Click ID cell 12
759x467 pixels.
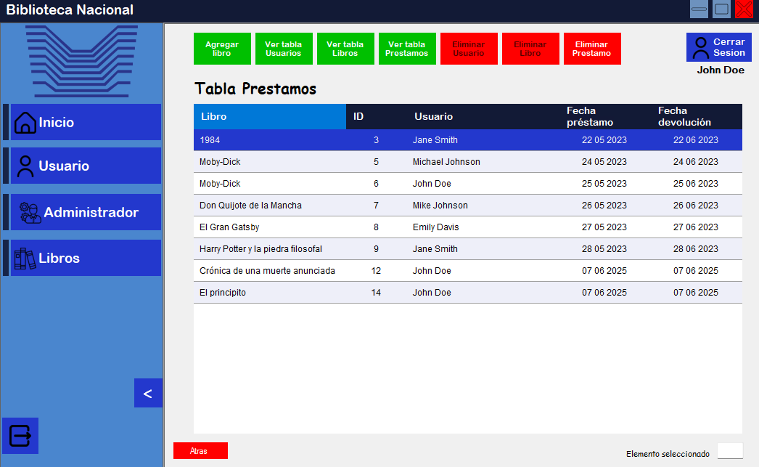tap(376, 271)
